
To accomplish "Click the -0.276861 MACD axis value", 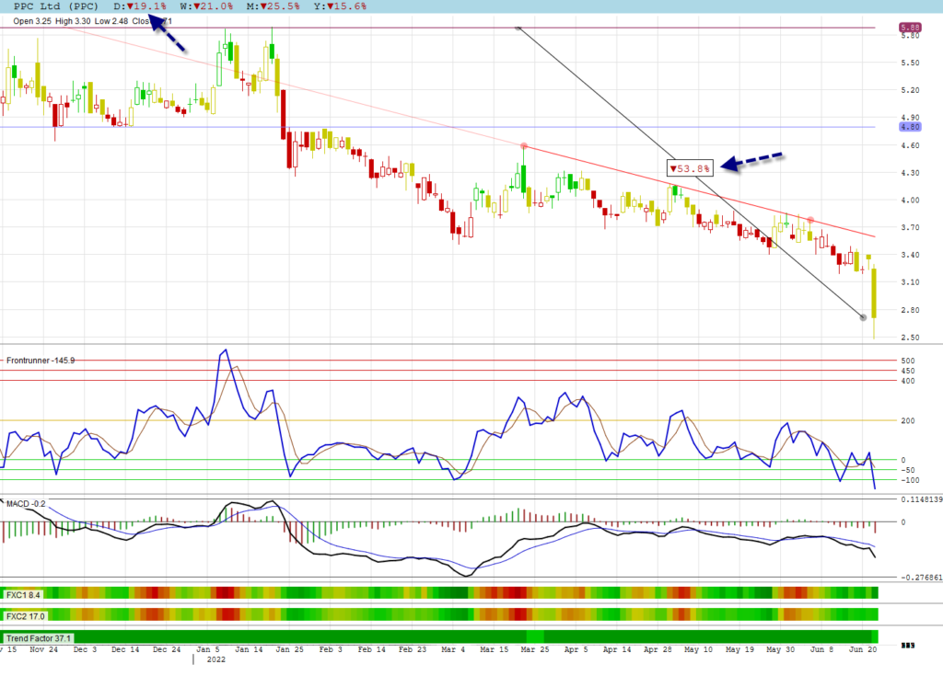I will 921,577.
